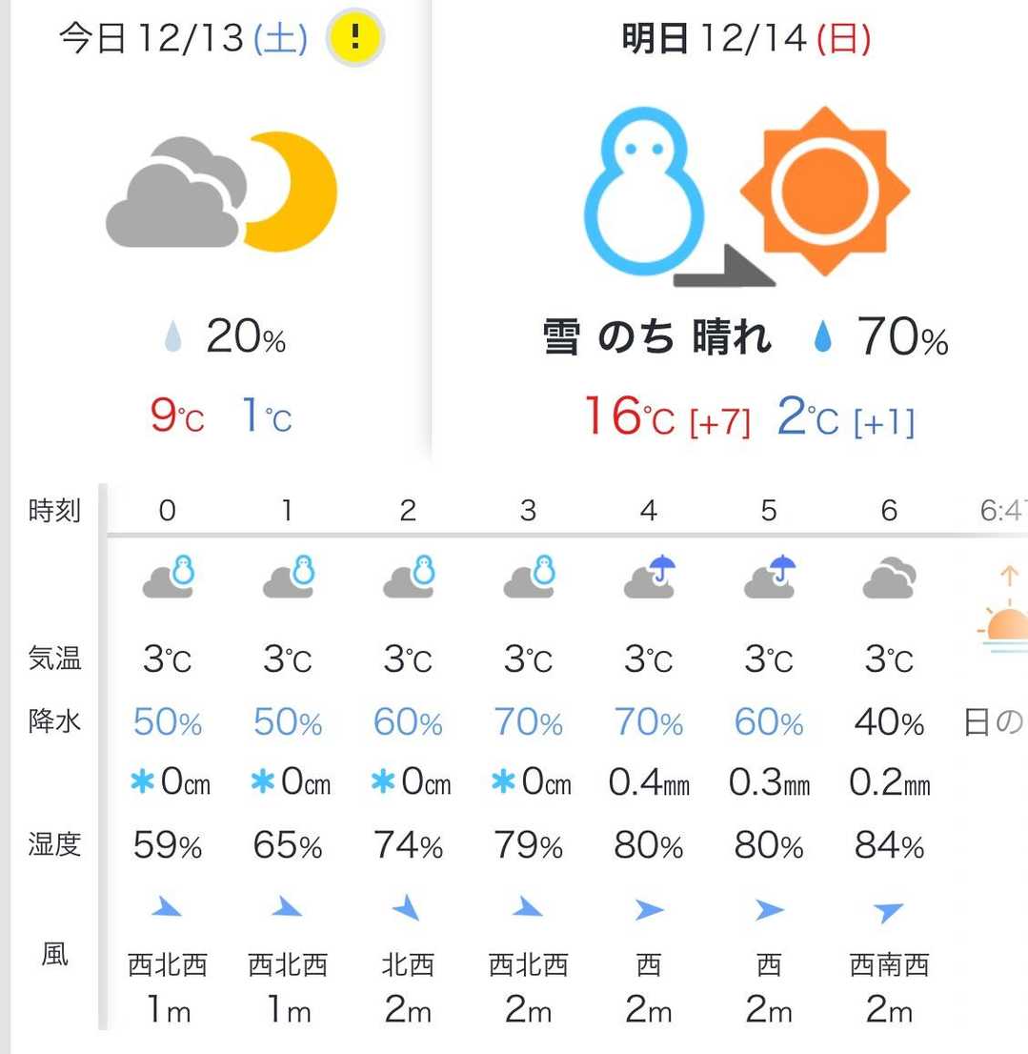Image resolution: width=1028 pixels, height=1054 pixels.
Task: Click the 5 o'clock 60% precipitation value
Action: (769, 723)
